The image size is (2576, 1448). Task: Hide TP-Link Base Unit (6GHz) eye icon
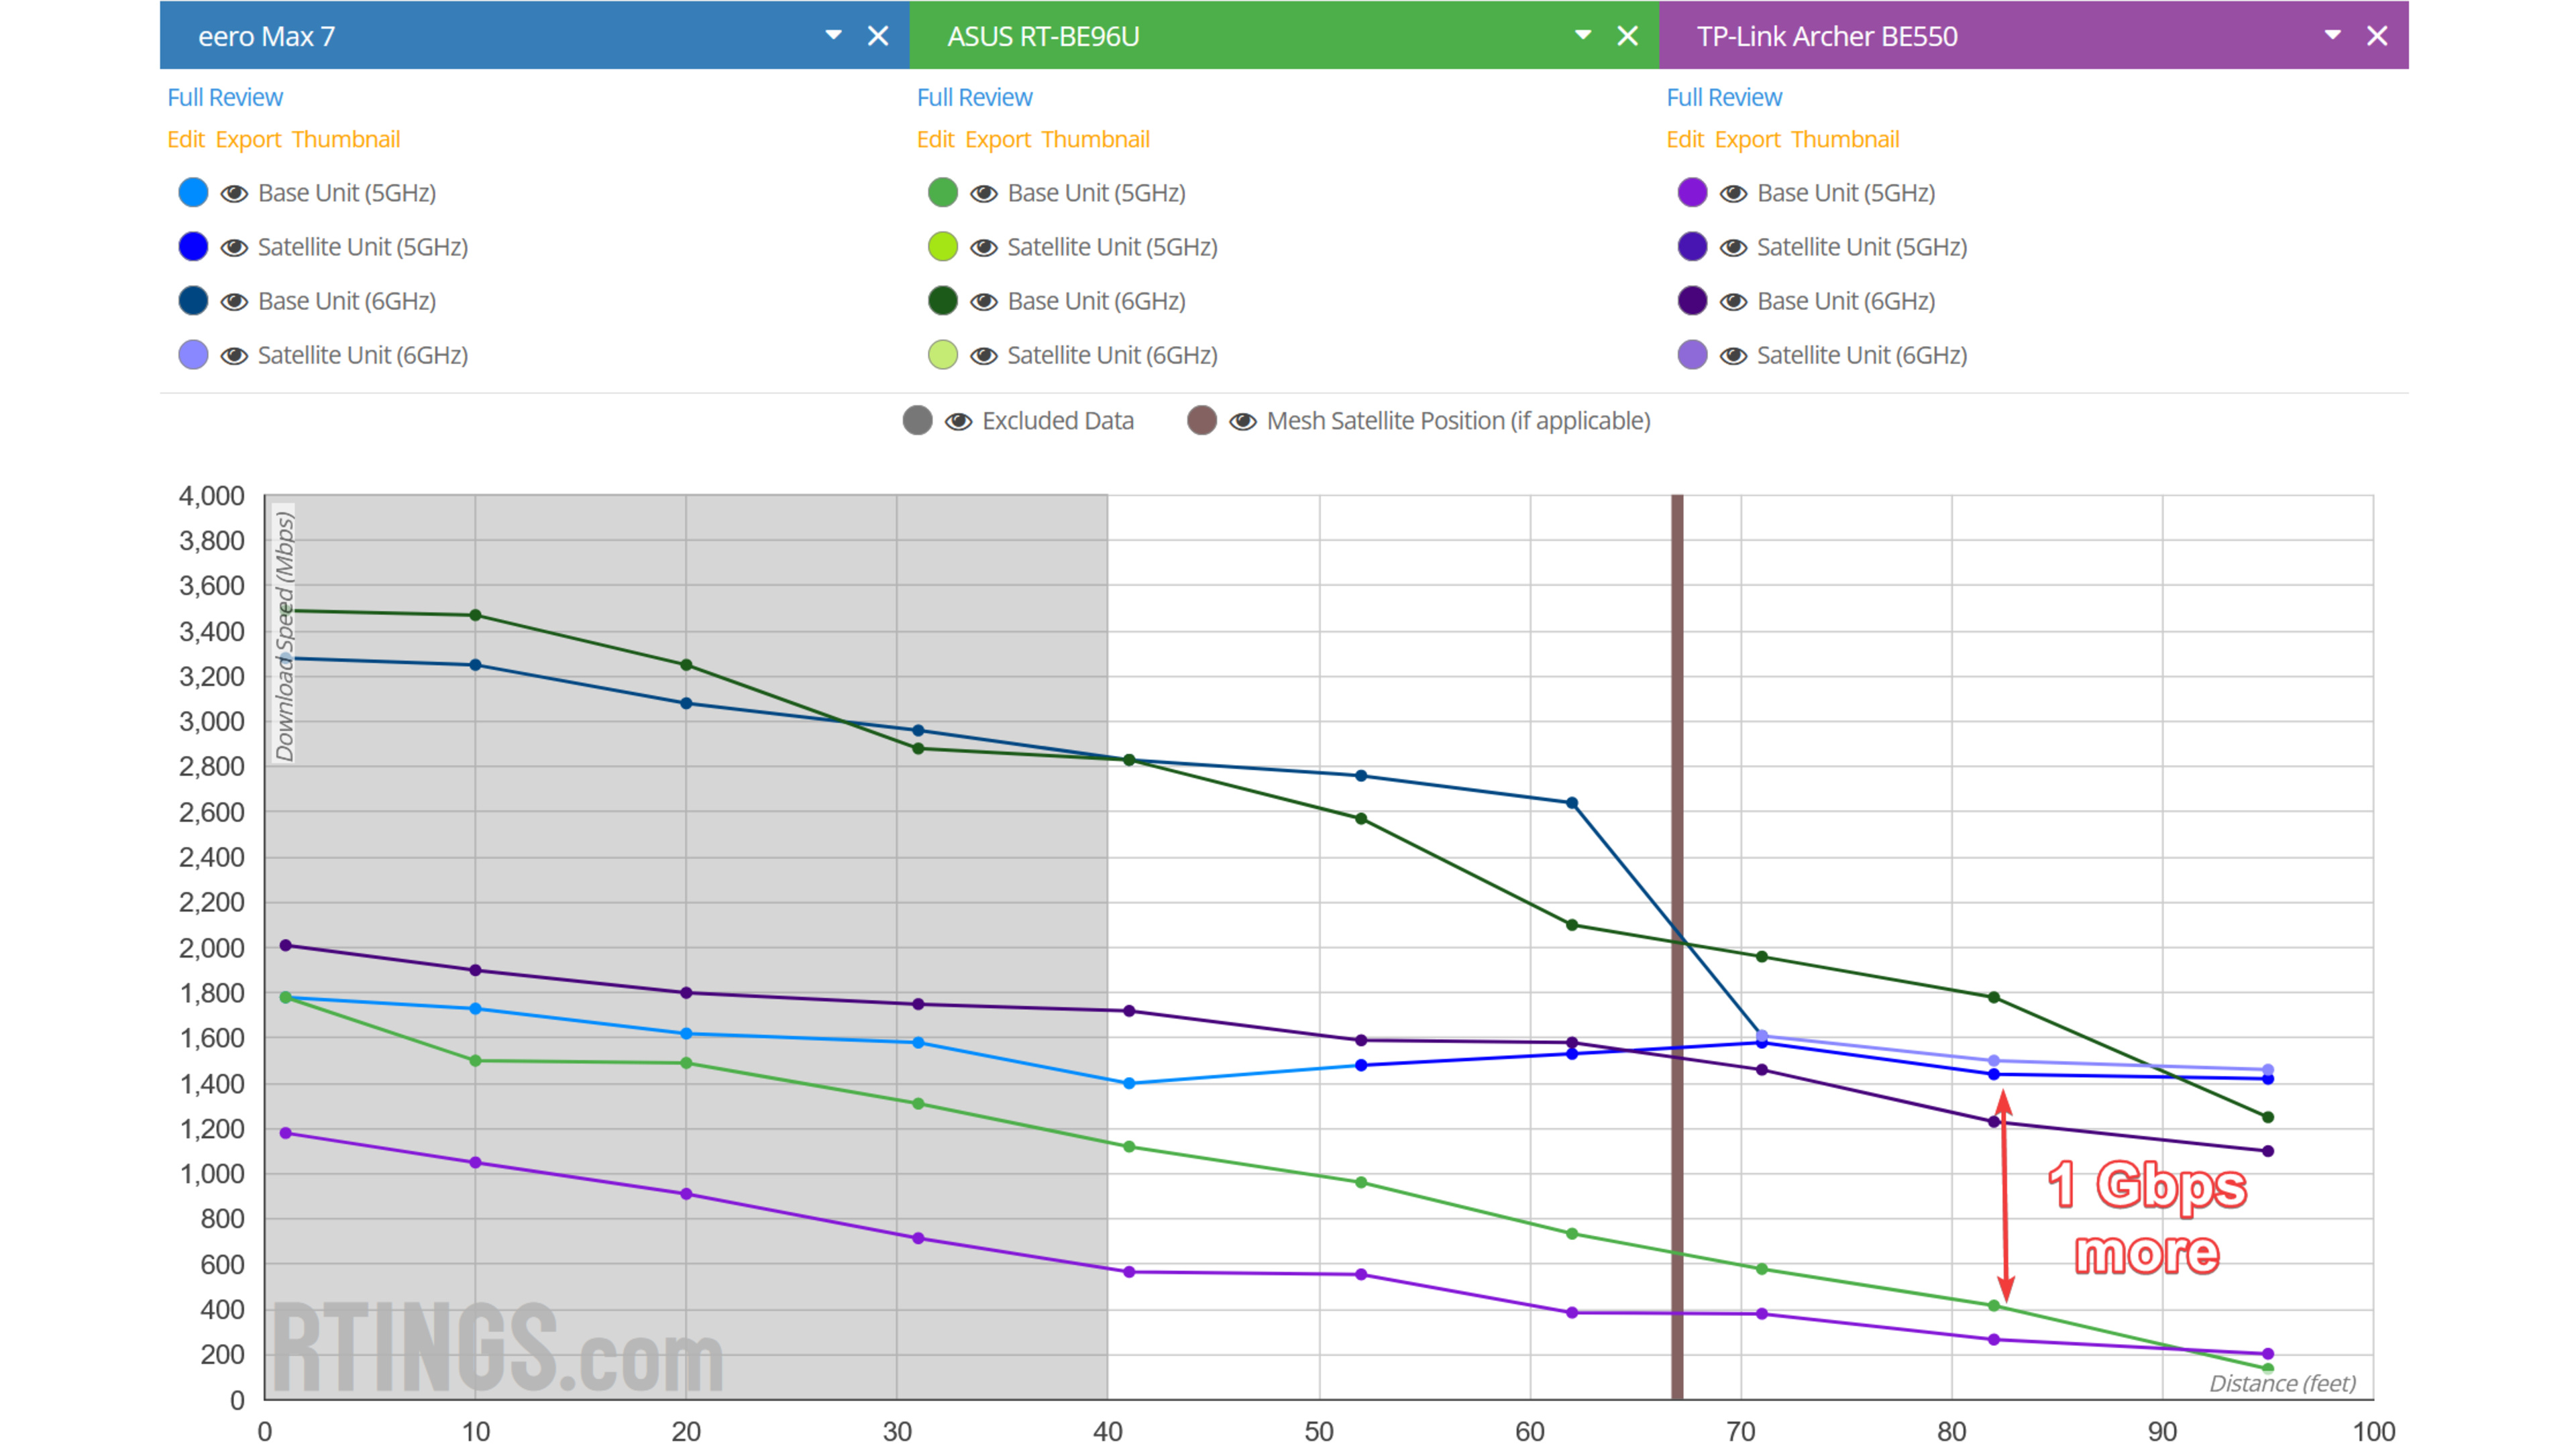[1733, 301]
